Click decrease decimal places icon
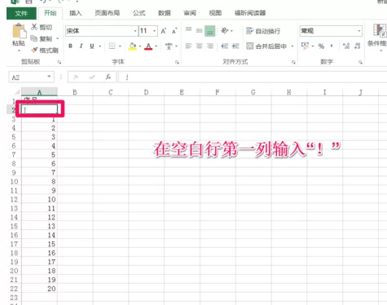Screen dimensions: 387x305 coord(357,46)
